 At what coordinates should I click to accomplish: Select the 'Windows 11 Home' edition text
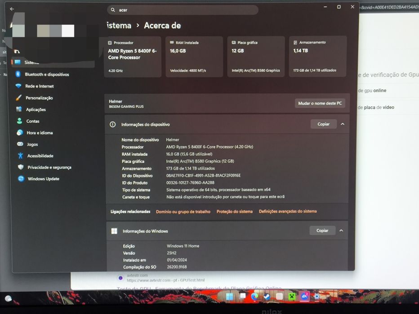[x=183, y=246]
